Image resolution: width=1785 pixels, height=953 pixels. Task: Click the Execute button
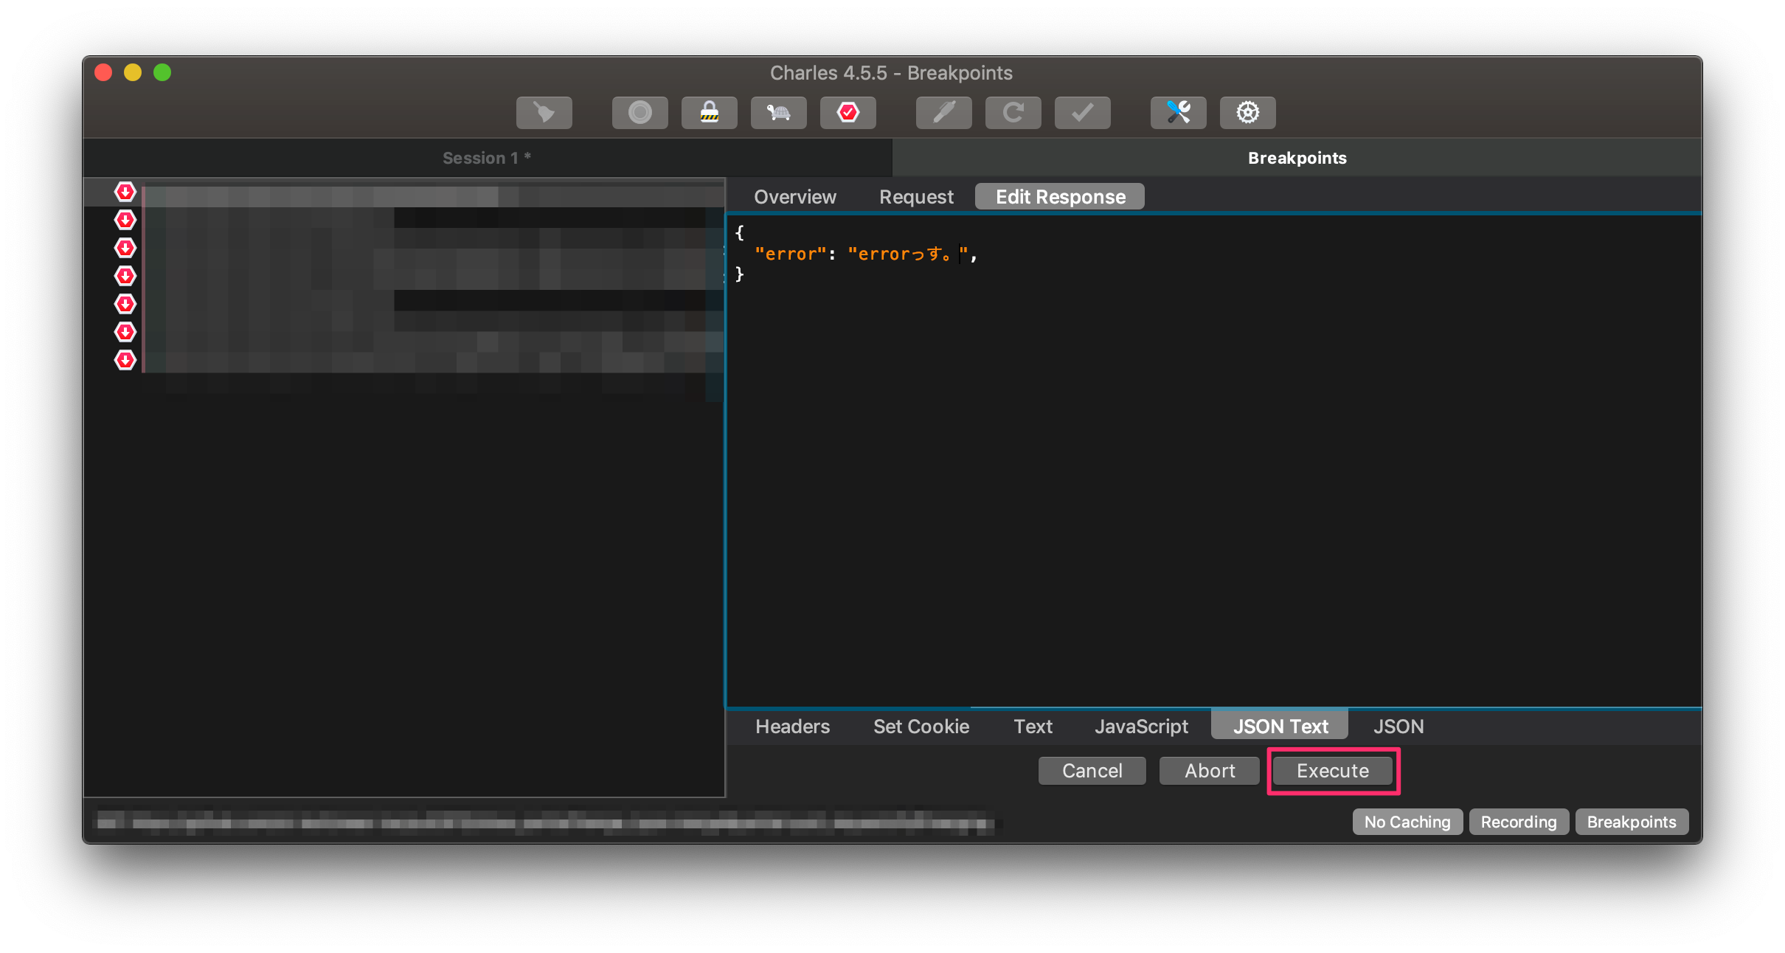[x=1333, y=771]
